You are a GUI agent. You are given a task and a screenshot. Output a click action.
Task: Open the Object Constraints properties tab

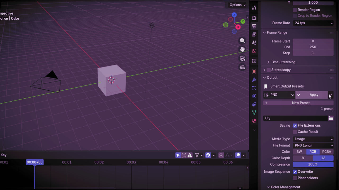click(254, 104)
